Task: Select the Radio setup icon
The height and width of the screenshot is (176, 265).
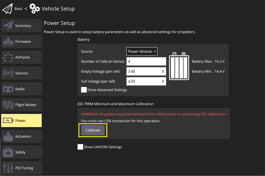Action: (x=8, y=89)
